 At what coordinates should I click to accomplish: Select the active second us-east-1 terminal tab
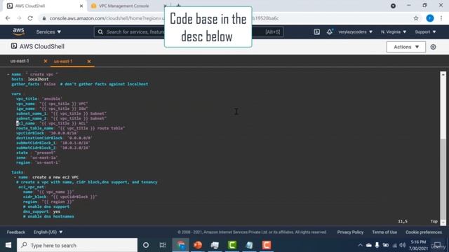coord(63,62)
